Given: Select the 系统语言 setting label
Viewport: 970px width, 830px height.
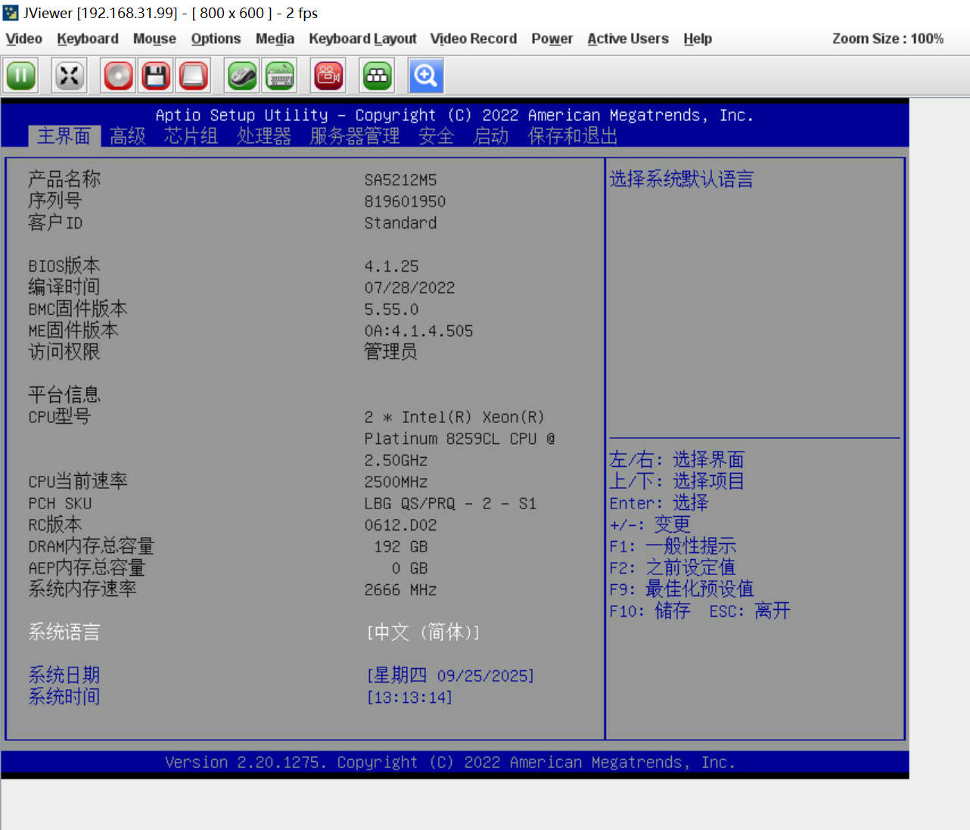Looking at the screenshot, I should pyautogui.click(x=64, y=633).
